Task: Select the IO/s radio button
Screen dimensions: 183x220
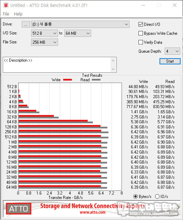Action: point(157,197)
